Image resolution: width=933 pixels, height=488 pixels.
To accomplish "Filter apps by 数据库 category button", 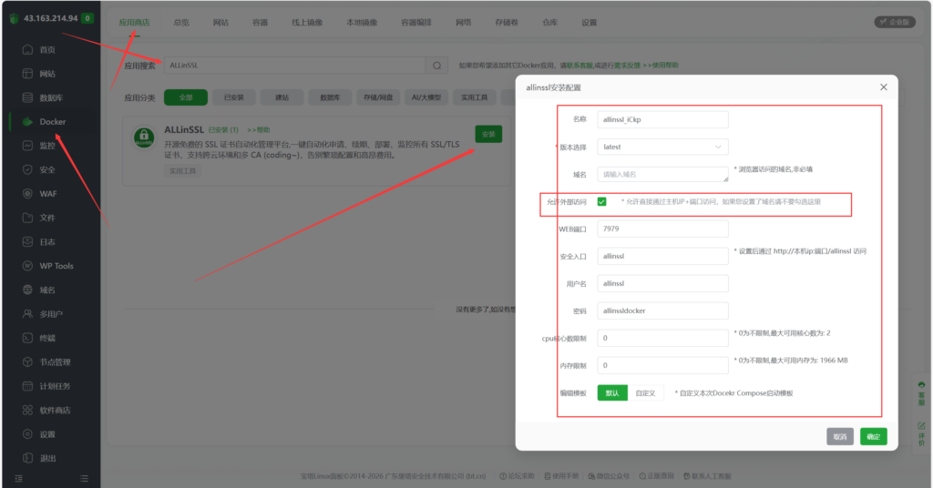I will click(x=330, y=97).
